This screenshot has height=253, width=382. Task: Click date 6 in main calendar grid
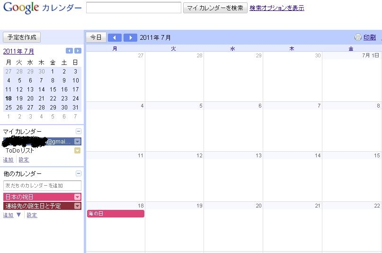pos(260,106)
